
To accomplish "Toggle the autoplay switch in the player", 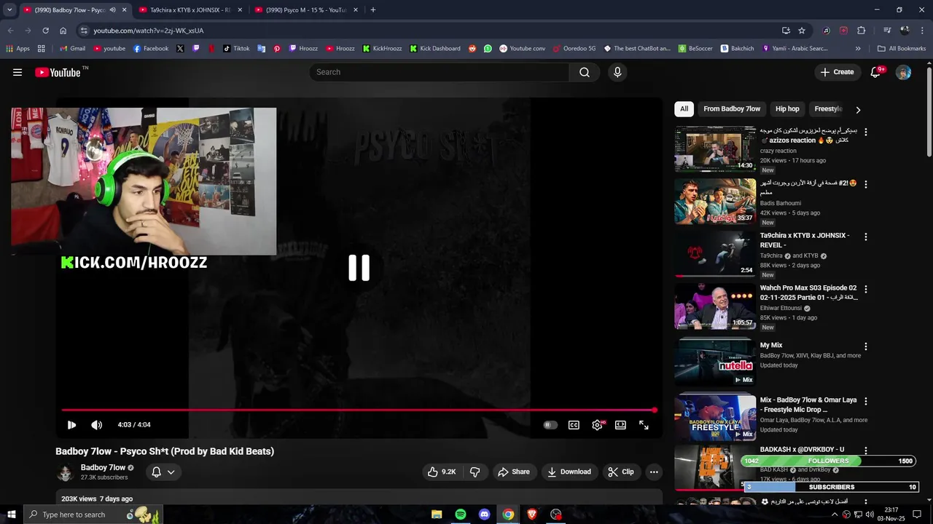I will [550, 425].
